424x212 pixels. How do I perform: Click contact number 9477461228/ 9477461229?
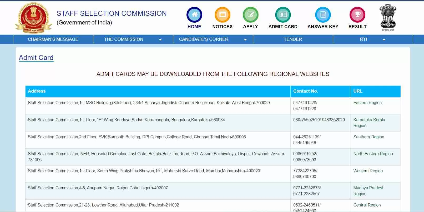tap(305, 106)
